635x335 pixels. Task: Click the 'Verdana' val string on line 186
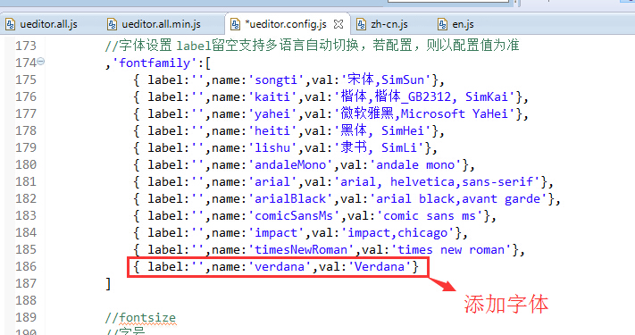[x=380, y=266]
